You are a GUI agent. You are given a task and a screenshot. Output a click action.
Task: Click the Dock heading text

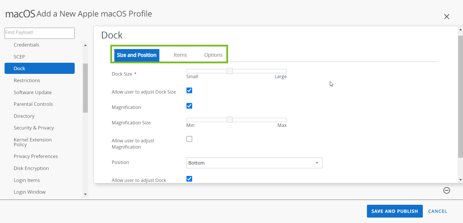pyautogui.click(x=112, y=35)
